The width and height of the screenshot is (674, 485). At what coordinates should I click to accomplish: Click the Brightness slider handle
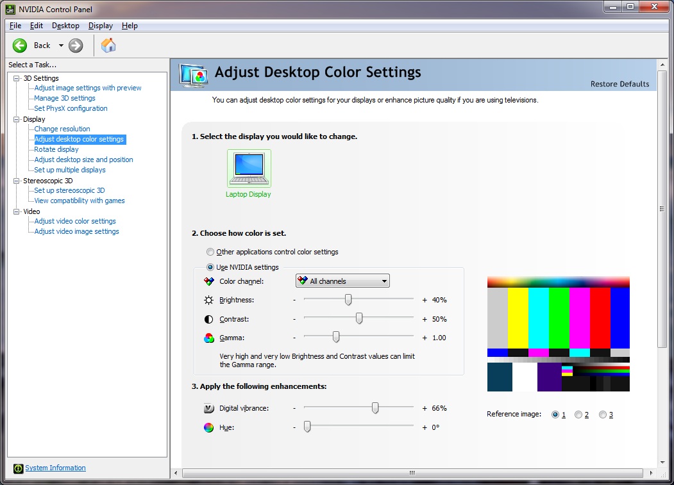tap(348, 300)
